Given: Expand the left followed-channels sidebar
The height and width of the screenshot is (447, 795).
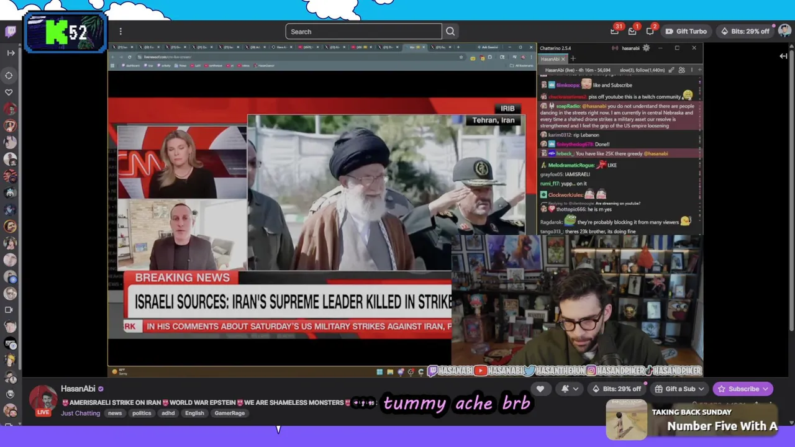Looking at the screenshot, I should coord(11,53).
